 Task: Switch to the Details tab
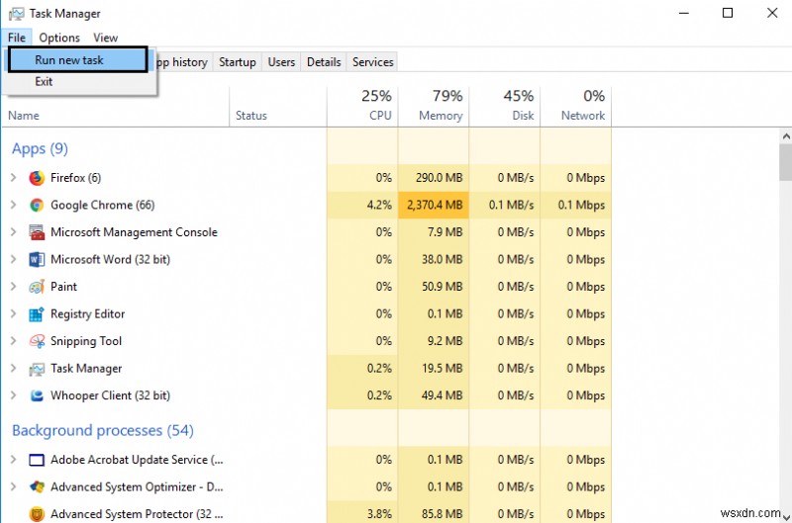(x=324, y=62)
